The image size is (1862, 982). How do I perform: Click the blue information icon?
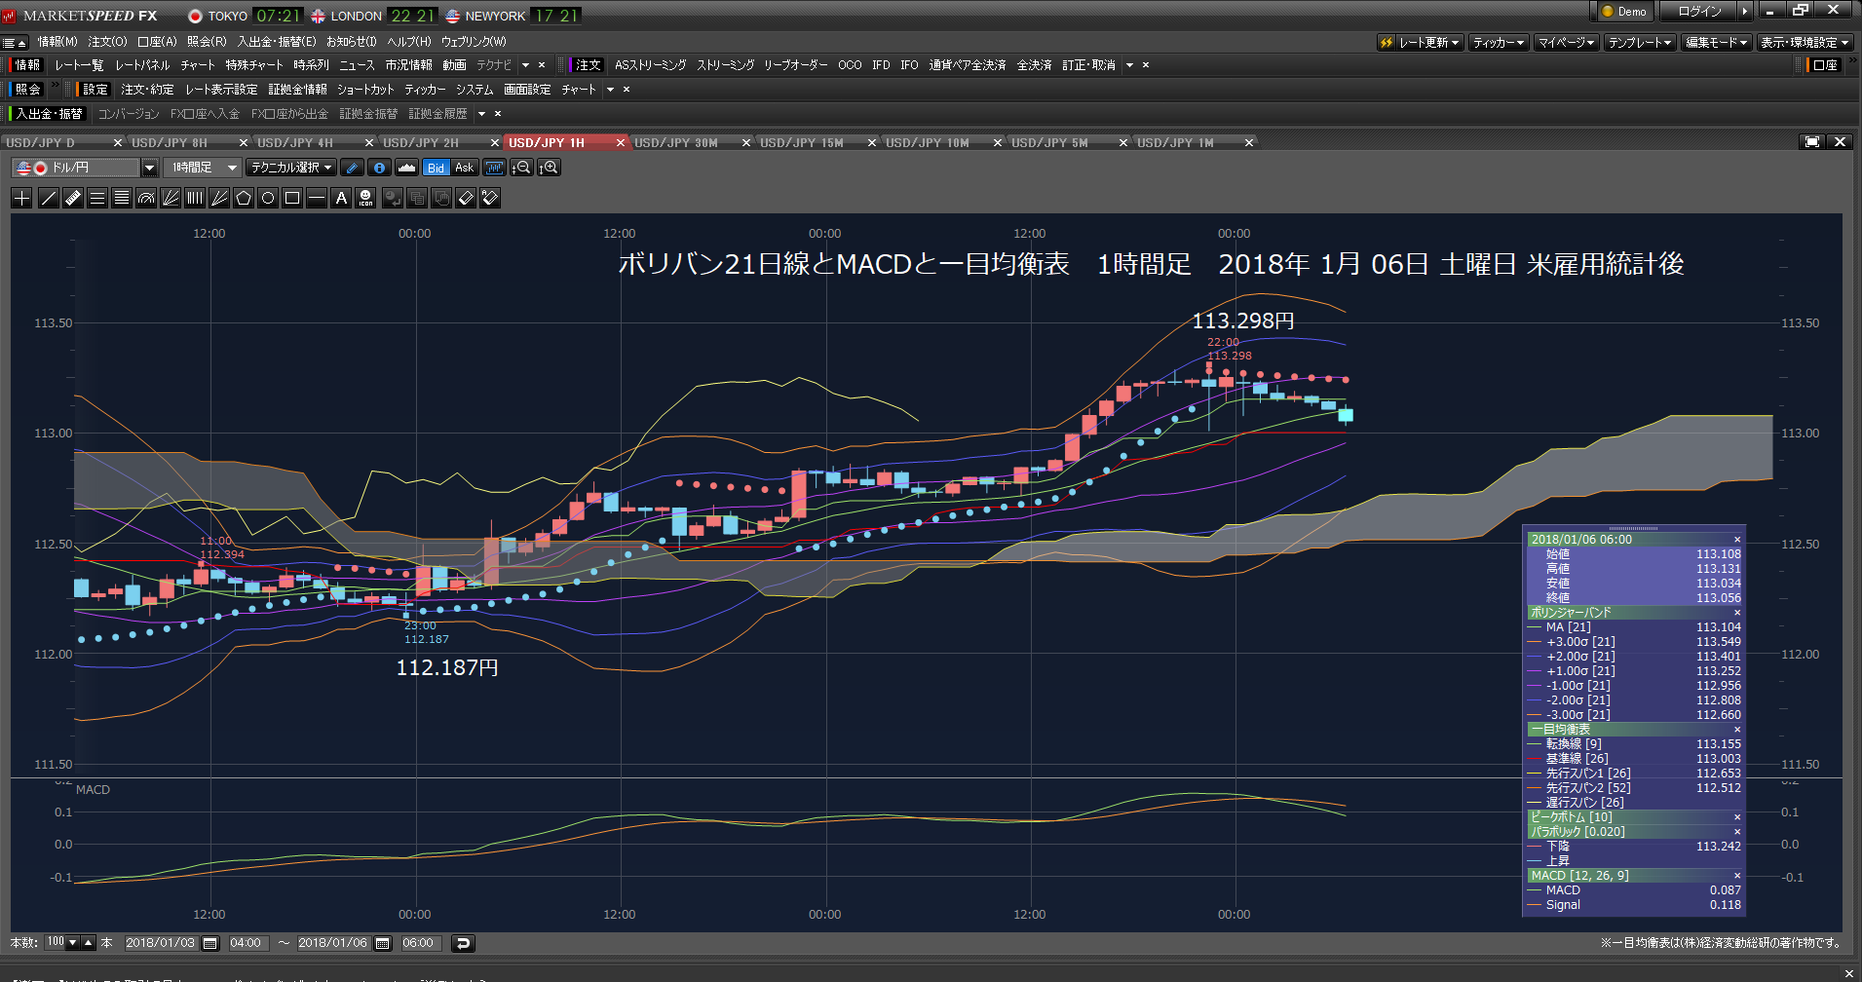point(379,168)
